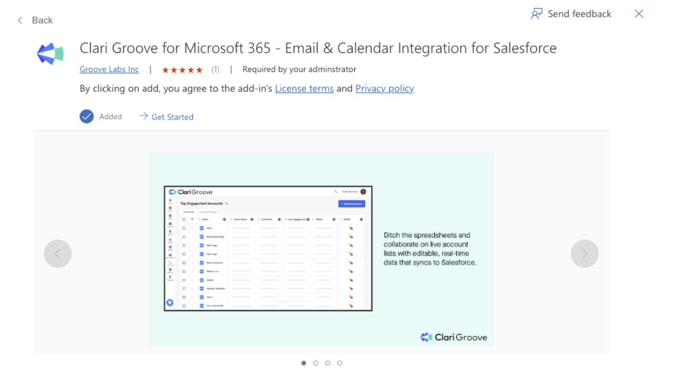Click the Get Started link

coord(166,117)
